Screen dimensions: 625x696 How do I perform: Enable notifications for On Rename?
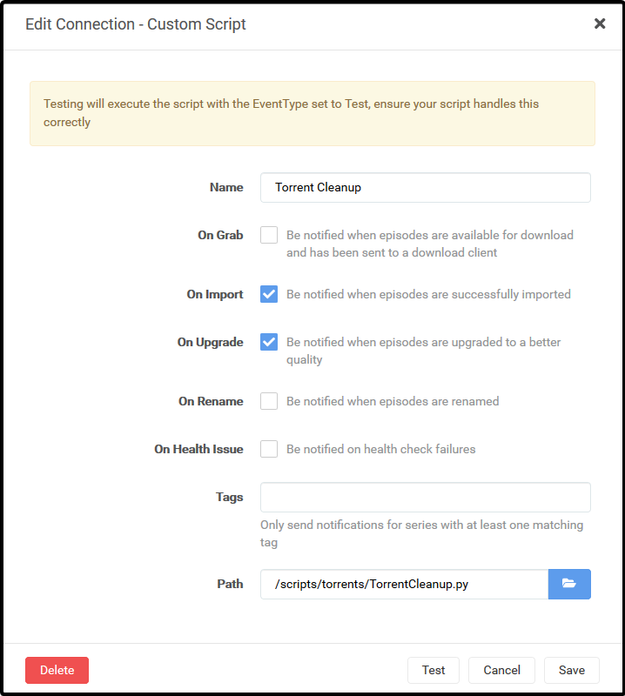(x=268, y=401)
